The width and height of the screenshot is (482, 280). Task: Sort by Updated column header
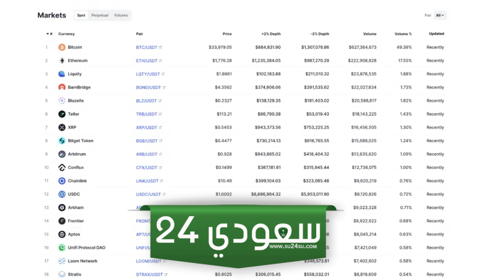437,34
